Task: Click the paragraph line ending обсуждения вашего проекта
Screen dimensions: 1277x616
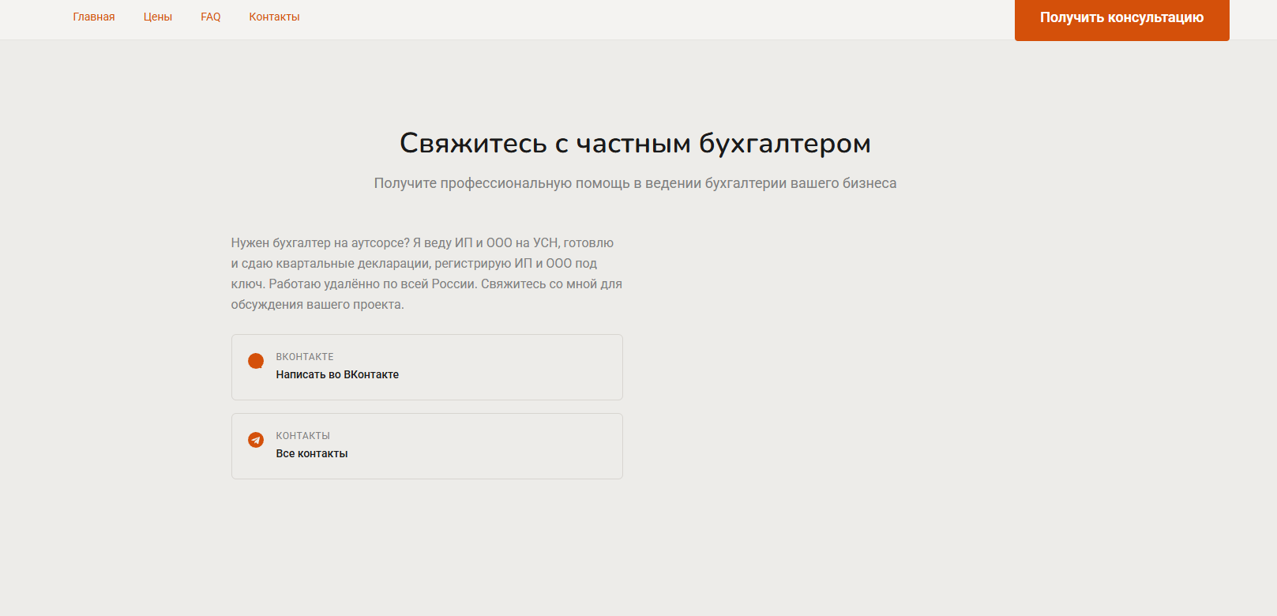Action: tap(317, 305)
